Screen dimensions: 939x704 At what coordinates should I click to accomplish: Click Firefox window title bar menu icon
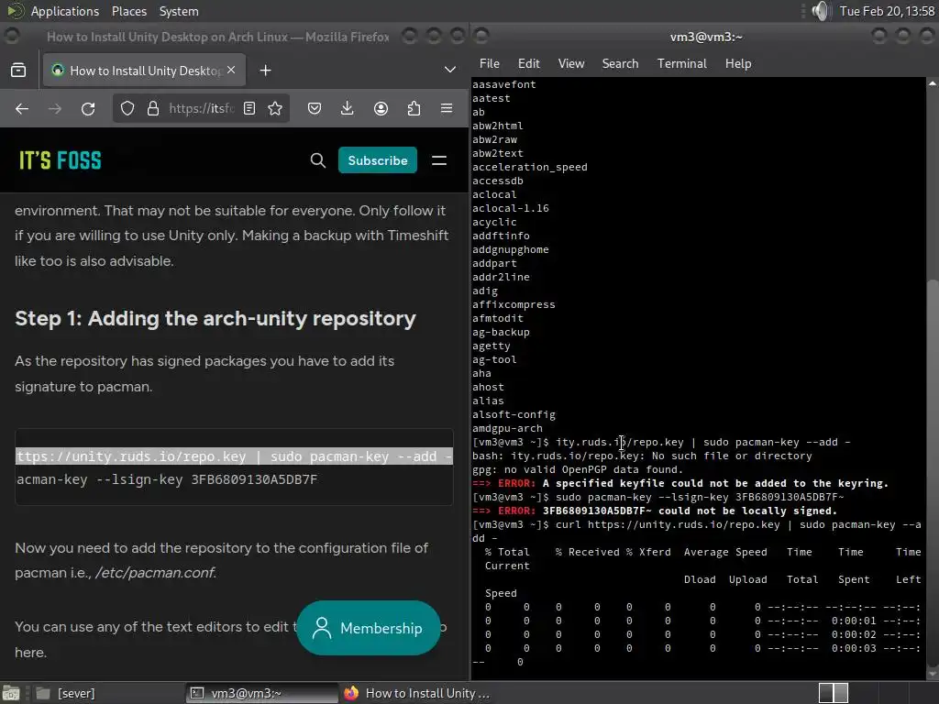11,37
